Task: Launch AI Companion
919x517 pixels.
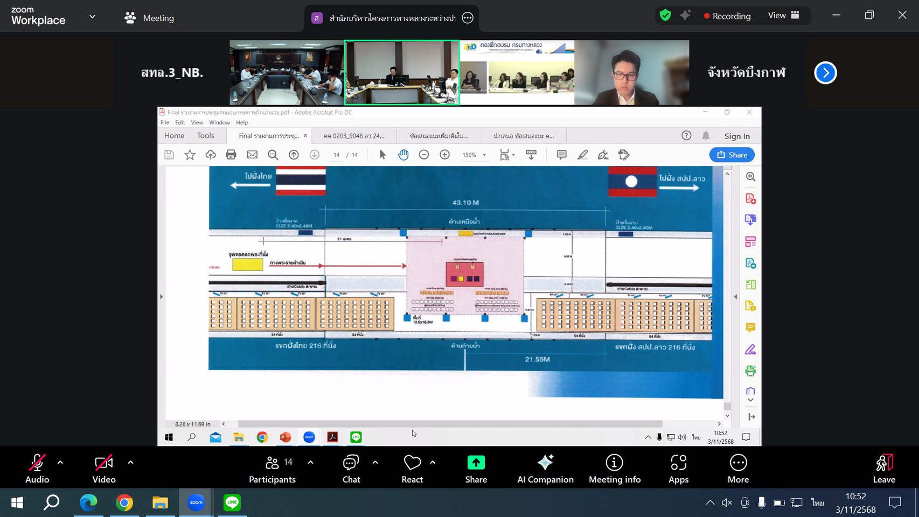Action: [545, 467]
